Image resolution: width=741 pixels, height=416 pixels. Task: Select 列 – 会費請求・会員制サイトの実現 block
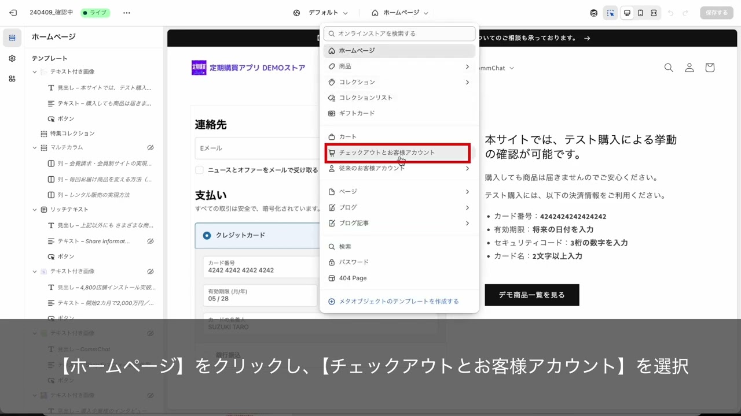(x=99, y=164)
